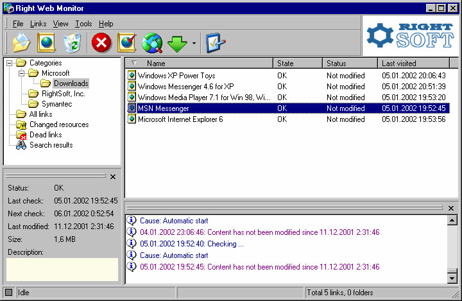
Task: Click the icon beside Windows XP Power Toys
Action: (x=132, y=76)
